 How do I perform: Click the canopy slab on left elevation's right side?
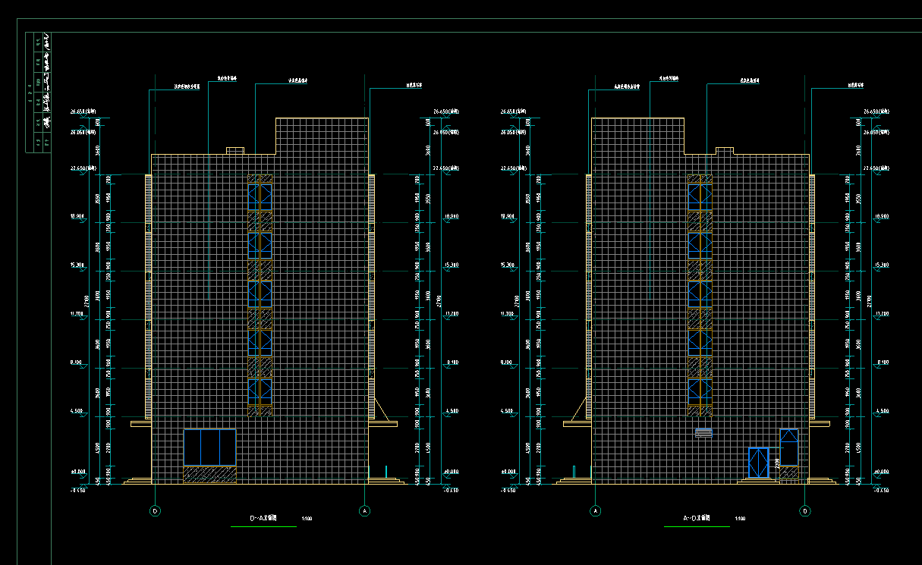tap(383, 424)
